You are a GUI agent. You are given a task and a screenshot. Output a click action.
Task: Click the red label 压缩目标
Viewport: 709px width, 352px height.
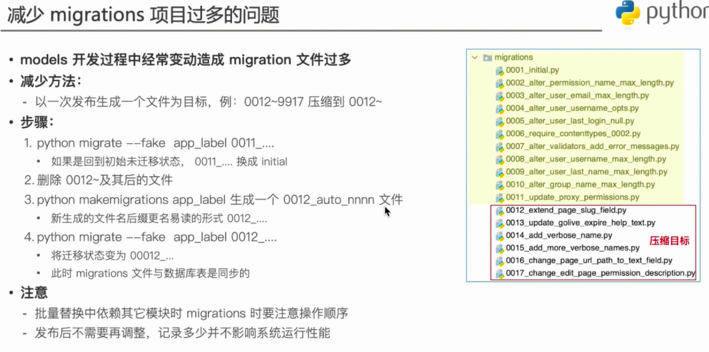click(670, 241)
